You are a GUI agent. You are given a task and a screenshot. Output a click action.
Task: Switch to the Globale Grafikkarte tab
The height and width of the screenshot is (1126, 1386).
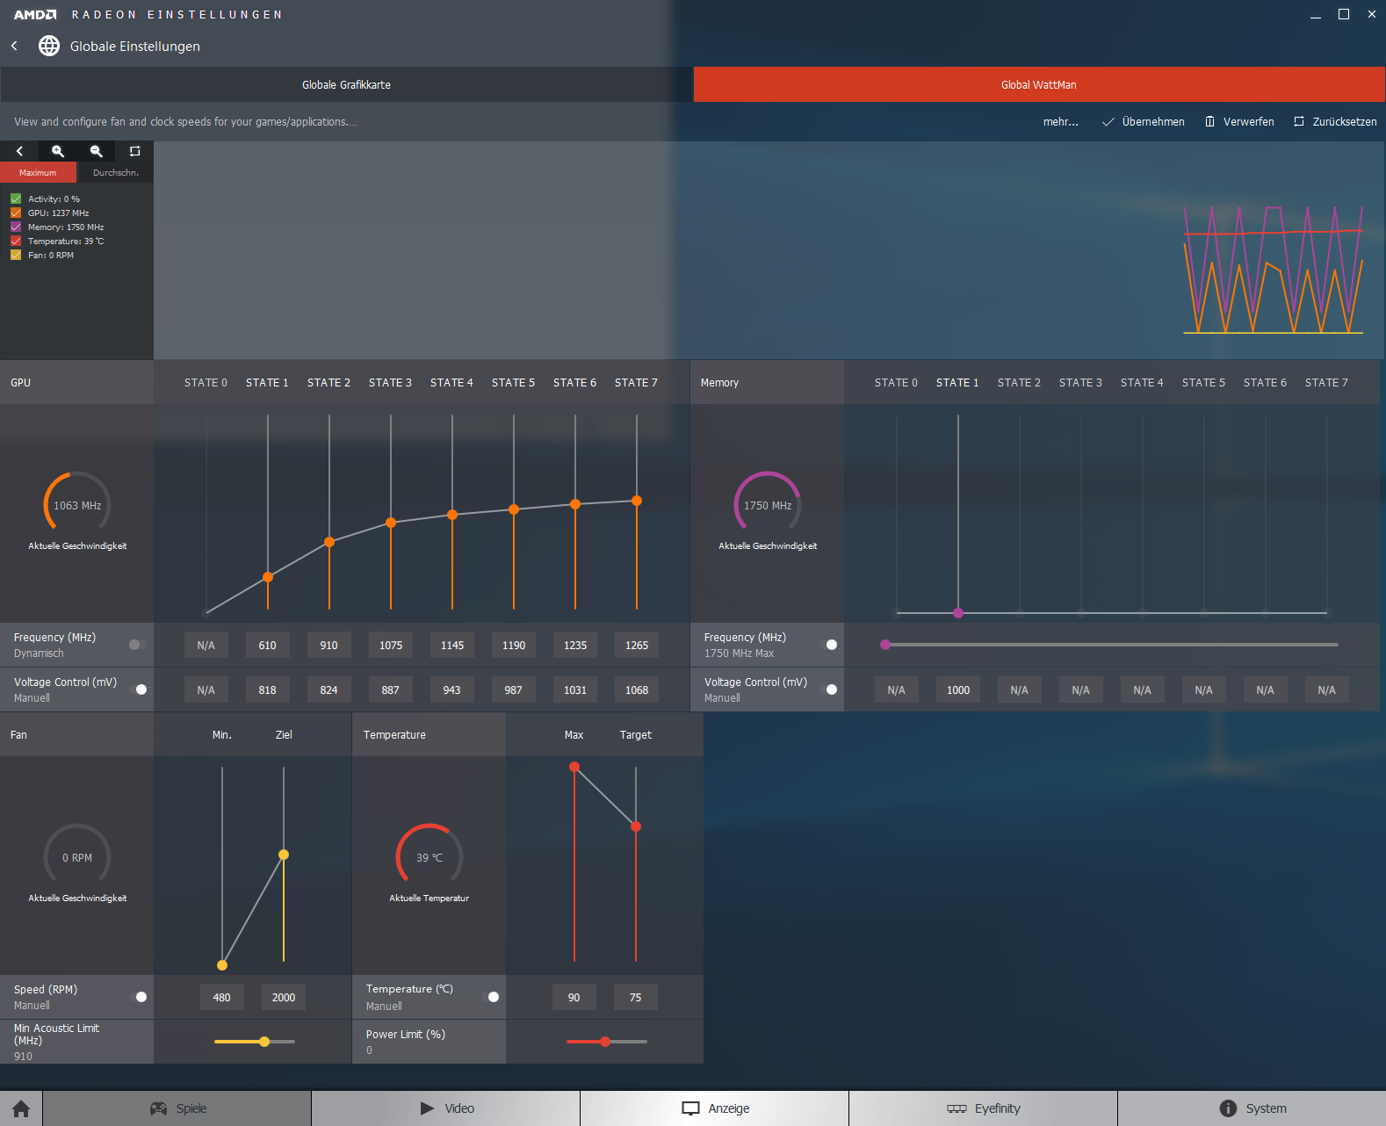point(346,84)
